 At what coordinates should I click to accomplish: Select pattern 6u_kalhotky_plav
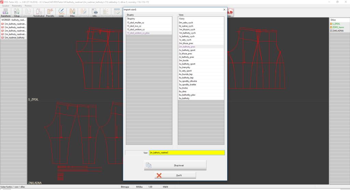point(201,95)
